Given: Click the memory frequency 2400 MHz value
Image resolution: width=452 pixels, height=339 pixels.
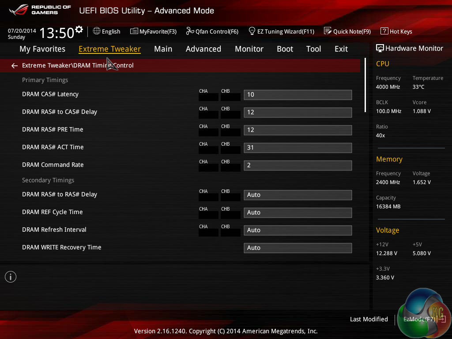Looking at the screenshot, I should click(388, 182).
